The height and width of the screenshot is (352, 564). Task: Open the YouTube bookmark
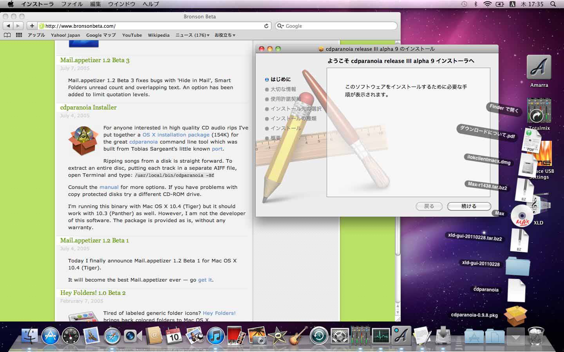pyautogui.click(x=132, y=35)
